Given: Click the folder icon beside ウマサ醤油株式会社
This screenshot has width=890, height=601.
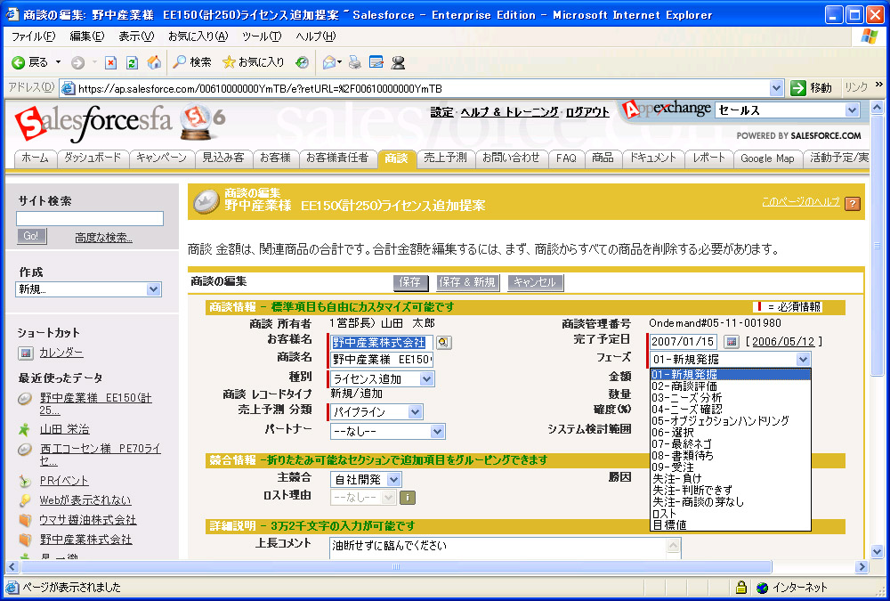Looking at the screenshot, I should (24, 520).
